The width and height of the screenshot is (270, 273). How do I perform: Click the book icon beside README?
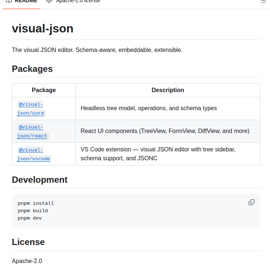(x=9, y=1)
